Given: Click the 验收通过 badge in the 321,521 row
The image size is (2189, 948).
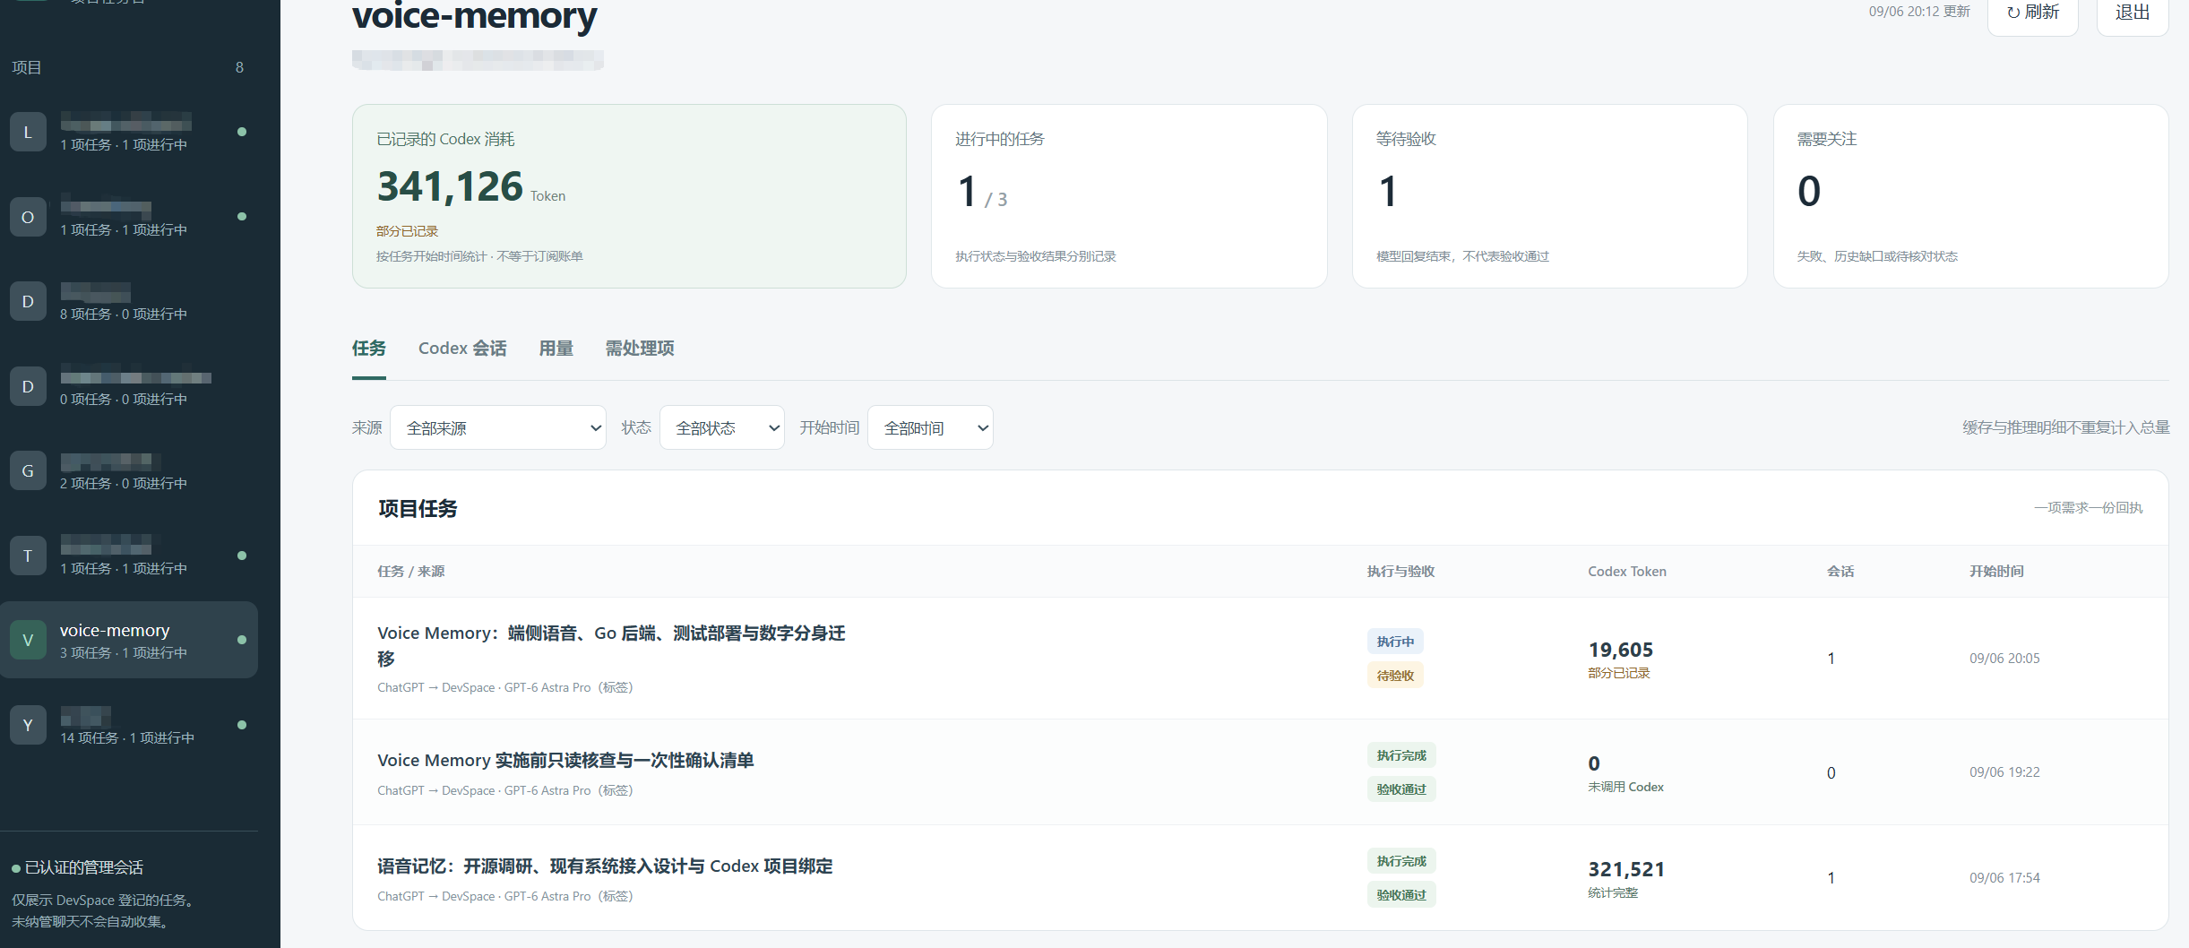Looking at the screenshot, I should click(1401, 894).
